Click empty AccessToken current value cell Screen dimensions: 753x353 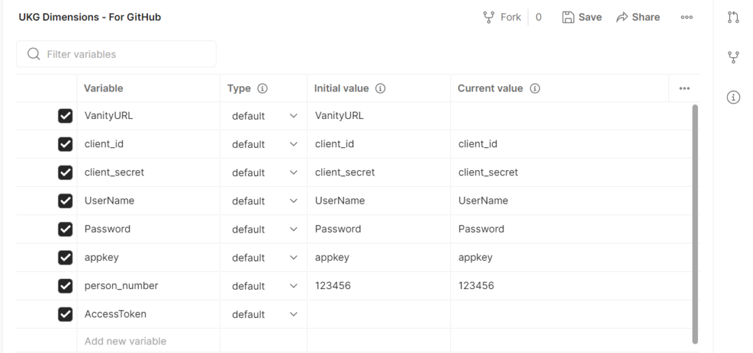tap(571, 314)
